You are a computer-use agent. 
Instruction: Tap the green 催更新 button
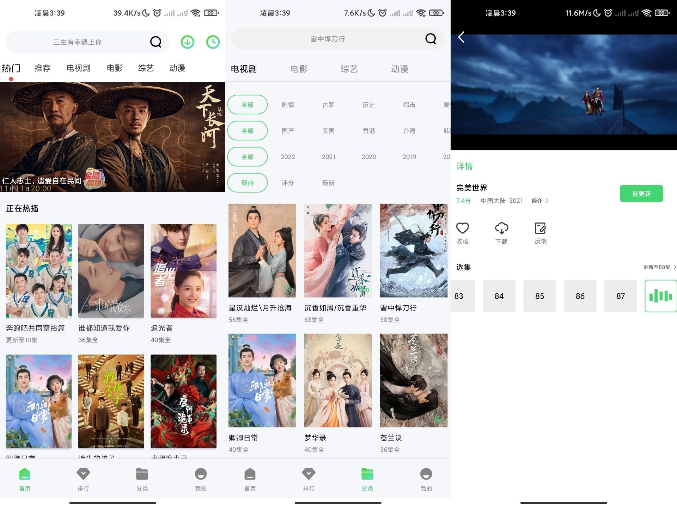[x=641, y=194]
